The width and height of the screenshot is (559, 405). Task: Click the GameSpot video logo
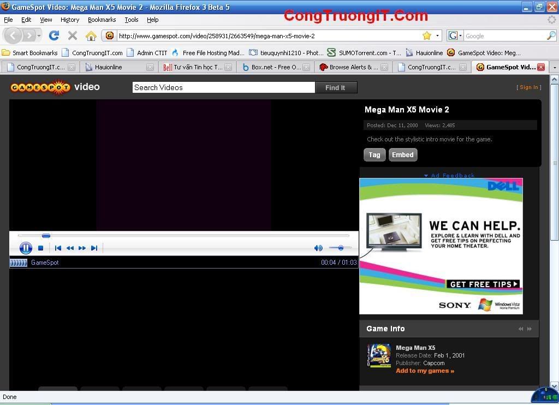click(x=55, y=87)
